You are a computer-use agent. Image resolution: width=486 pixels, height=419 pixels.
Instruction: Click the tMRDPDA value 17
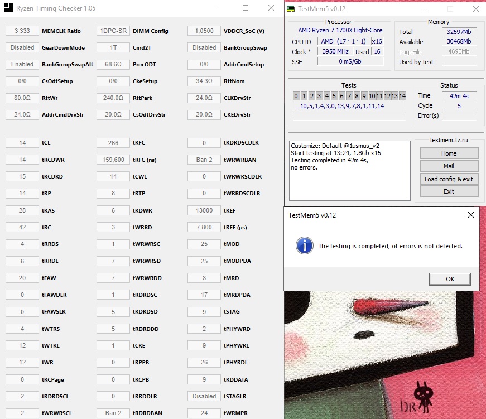pyautogui.click(x=204, y=295)
